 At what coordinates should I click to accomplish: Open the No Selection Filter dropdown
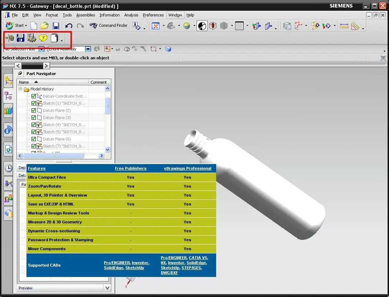tap(42, 49)
